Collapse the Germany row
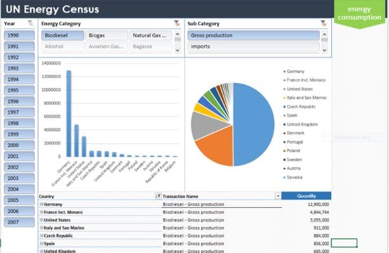 41,204
